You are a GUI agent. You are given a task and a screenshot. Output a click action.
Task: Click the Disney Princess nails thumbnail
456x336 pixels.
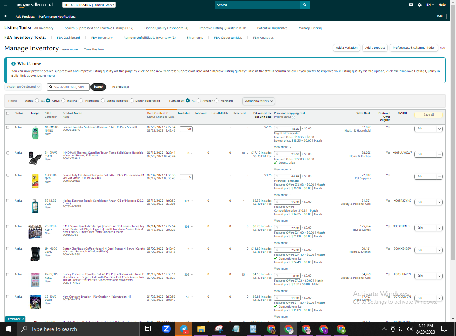[x=35, y=280]
